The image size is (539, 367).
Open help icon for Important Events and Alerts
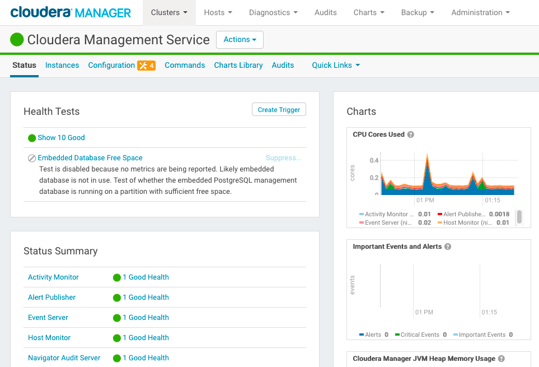tap(448, 247)
